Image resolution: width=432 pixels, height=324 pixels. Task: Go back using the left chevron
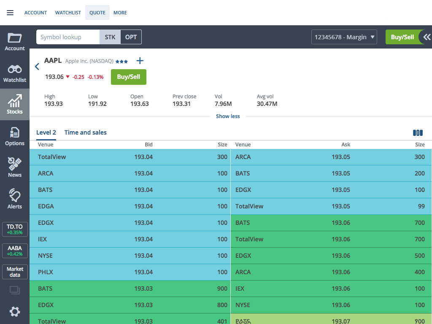coord(37,67)
